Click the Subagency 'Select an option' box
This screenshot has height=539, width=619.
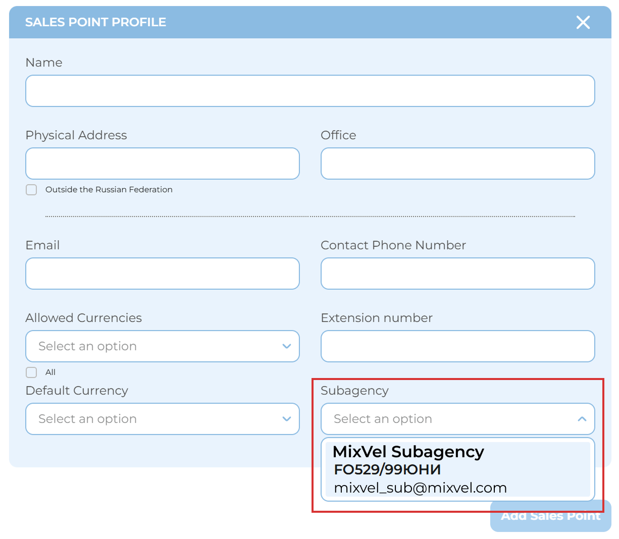[x=444, y=419]
